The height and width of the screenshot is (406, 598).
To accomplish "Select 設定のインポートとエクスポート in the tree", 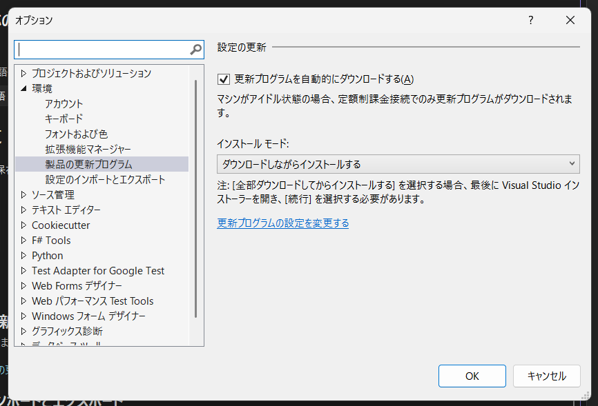I will [x=105, y=179].
